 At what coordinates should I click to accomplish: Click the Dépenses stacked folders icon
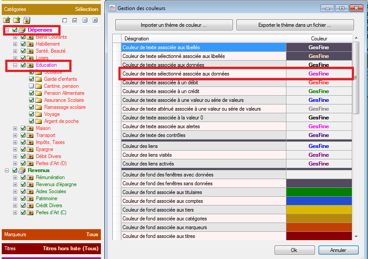(22, 30)
